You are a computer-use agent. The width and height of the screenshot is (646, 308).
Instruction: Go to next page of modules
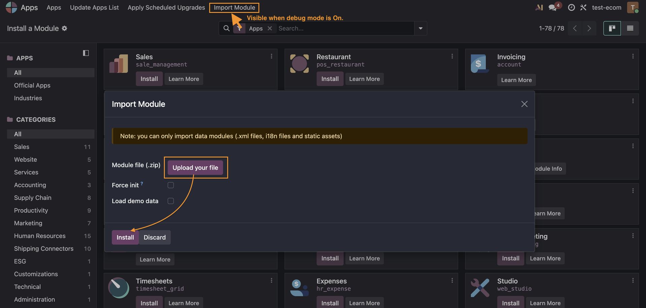point(589,29)
